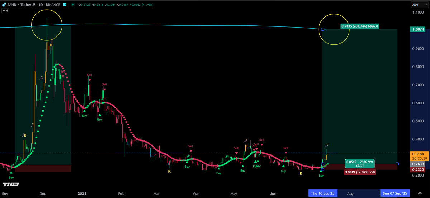Image resolution: width=430 pixels, height=198 pixels.
Task: Expand the collapsed indicators legend showing 4
Action: 5,11
